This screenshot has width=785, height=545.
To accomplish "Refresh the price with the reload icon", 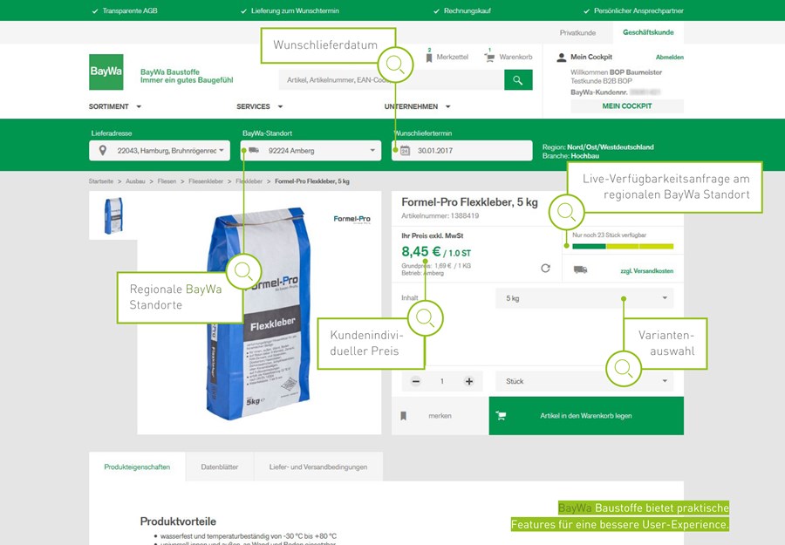I will (546, 269).
